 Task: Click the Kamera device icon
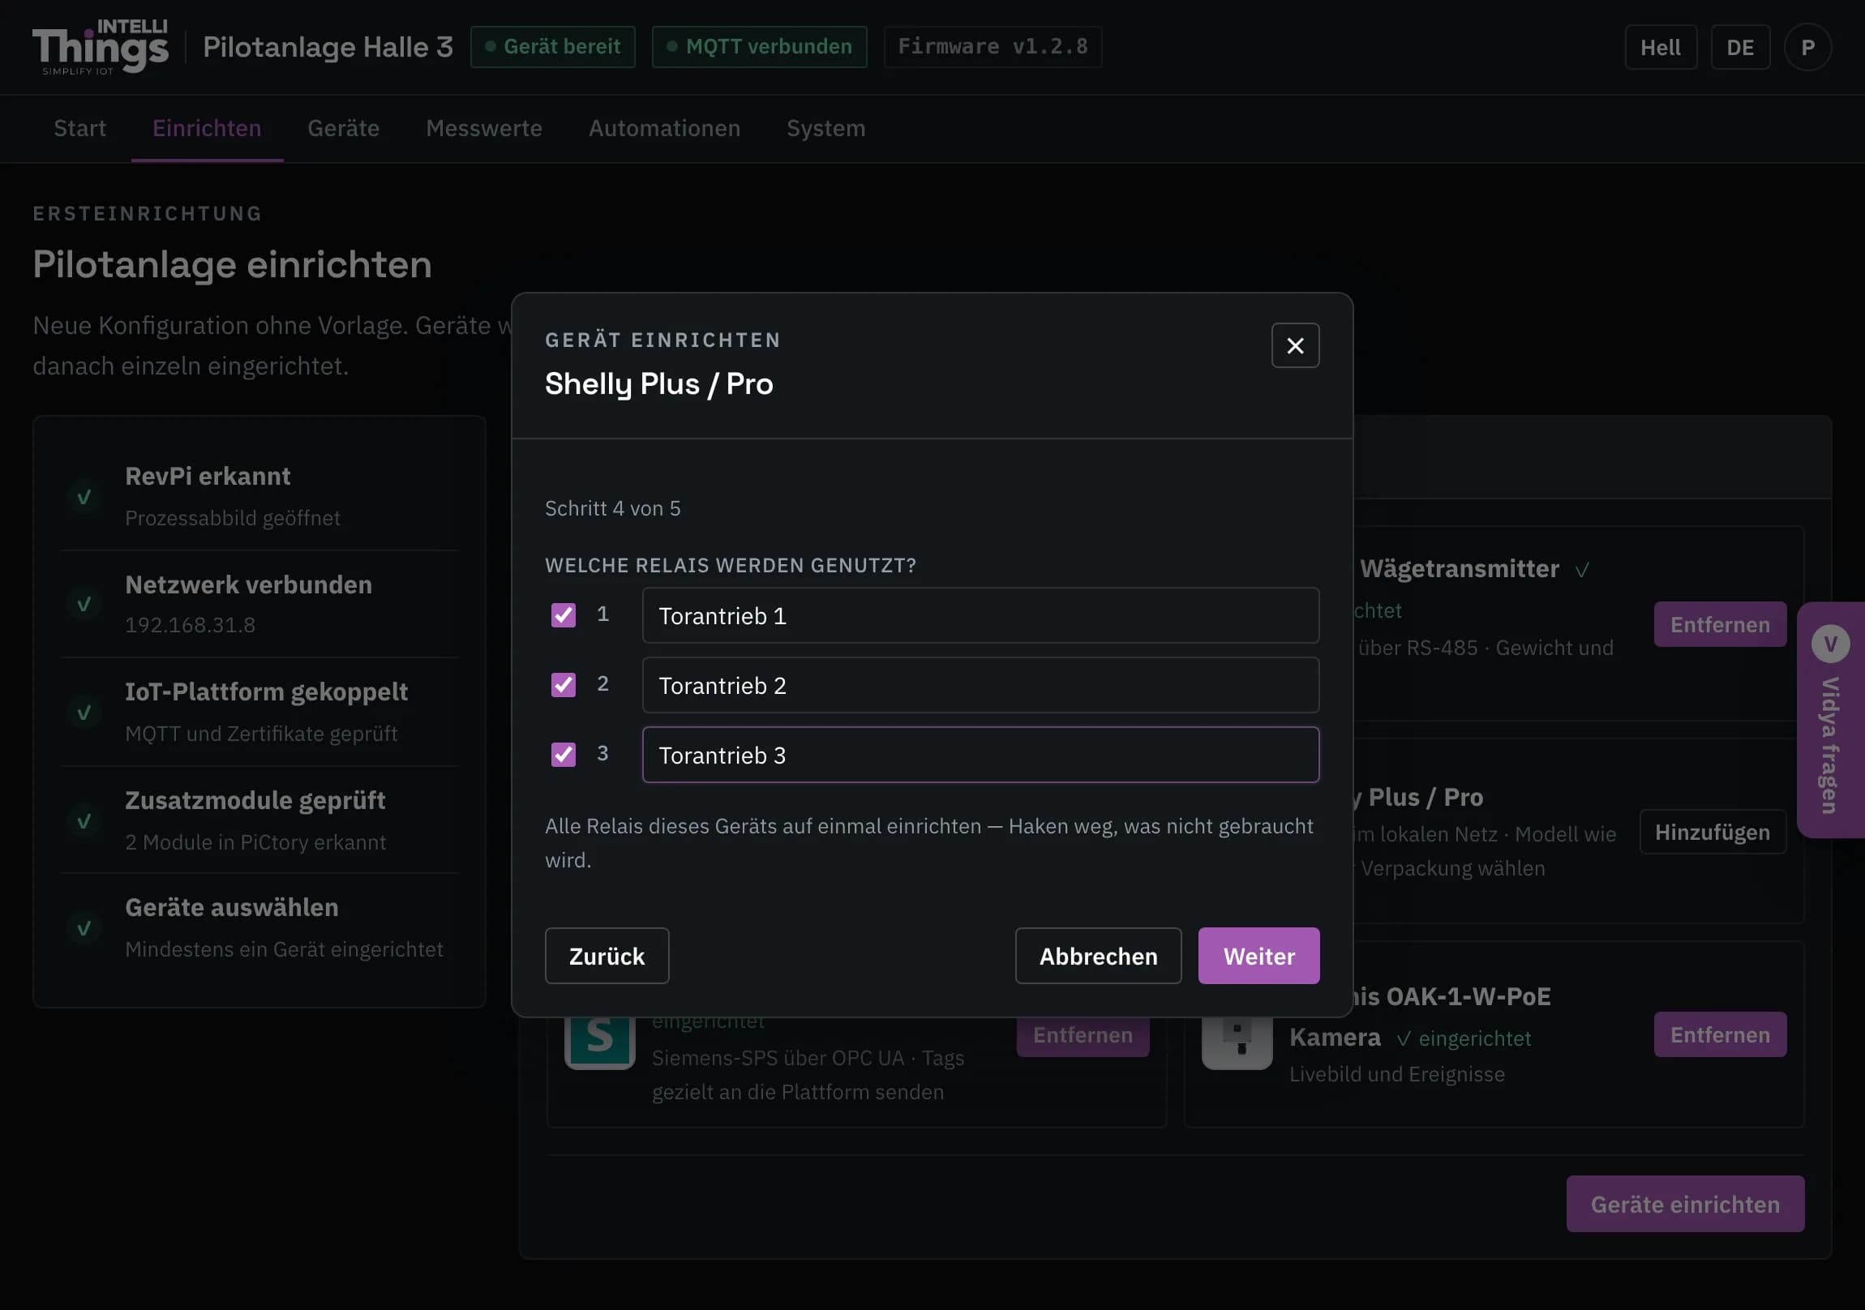click(1237, 1042)
